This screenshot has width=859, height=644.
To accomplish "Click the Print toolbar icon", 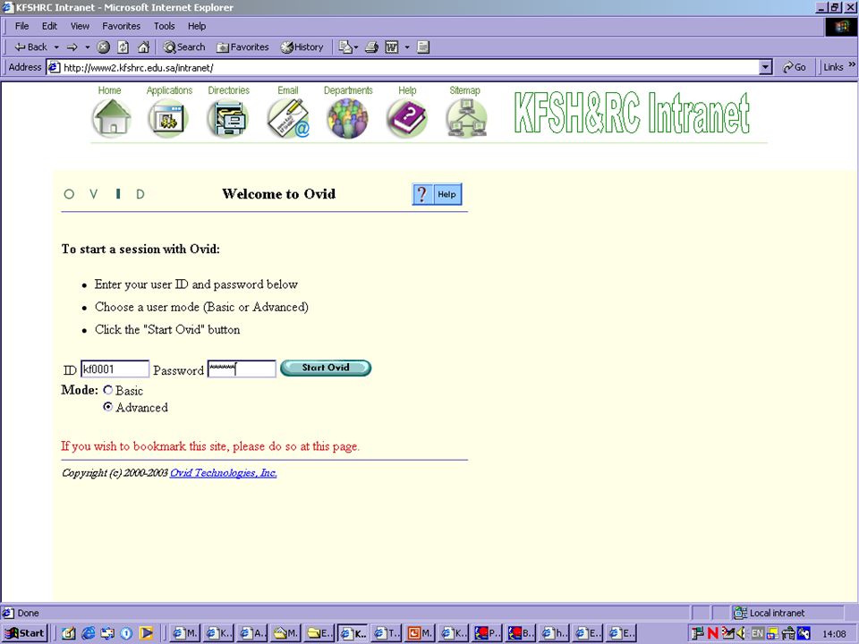I will click(x=371, y=47).
